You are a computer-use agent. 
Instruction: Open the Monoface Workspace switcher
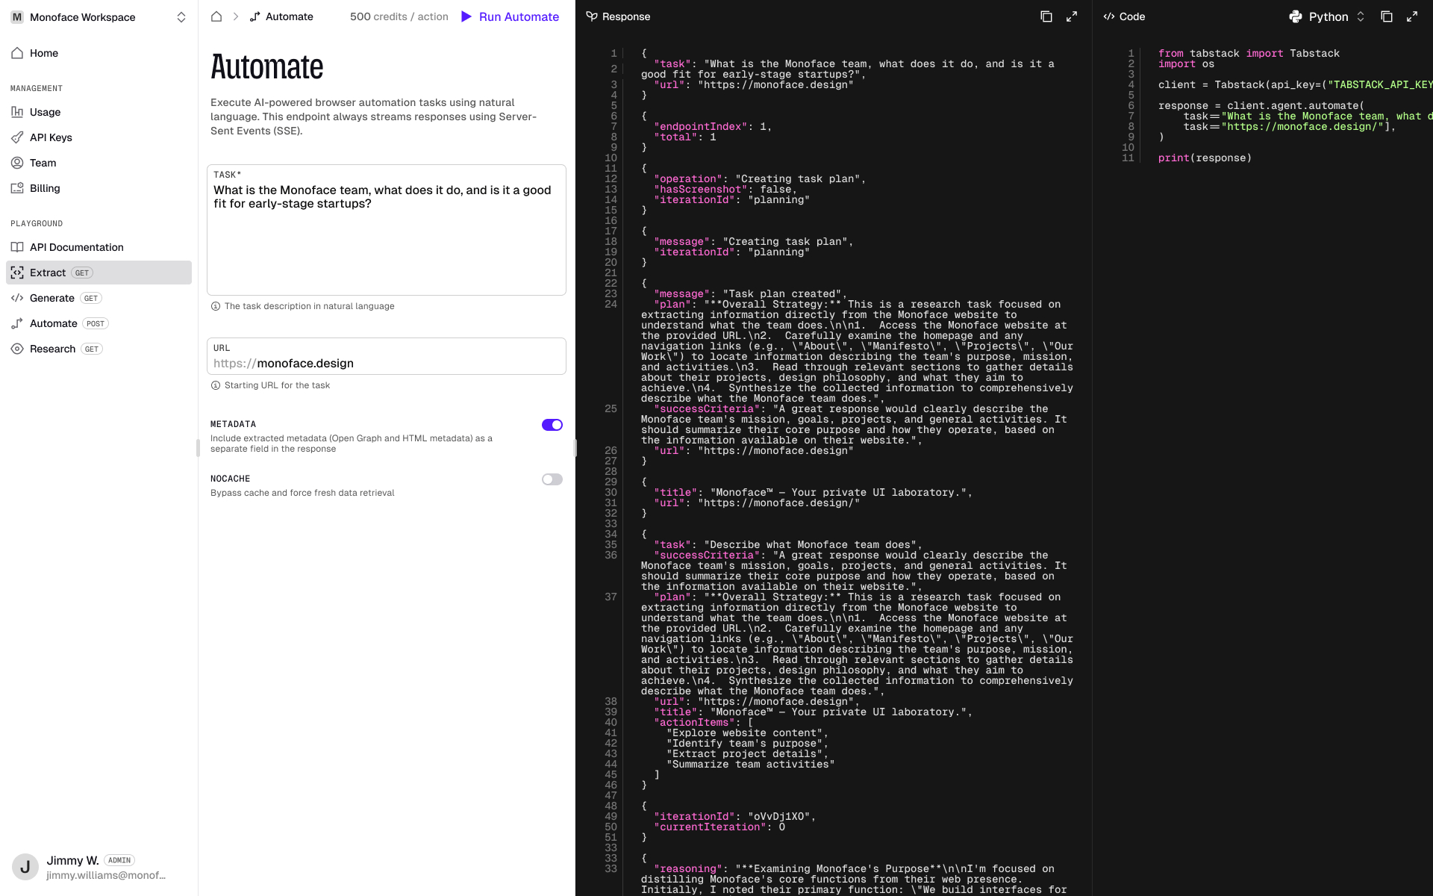click(x=99, y=17)
